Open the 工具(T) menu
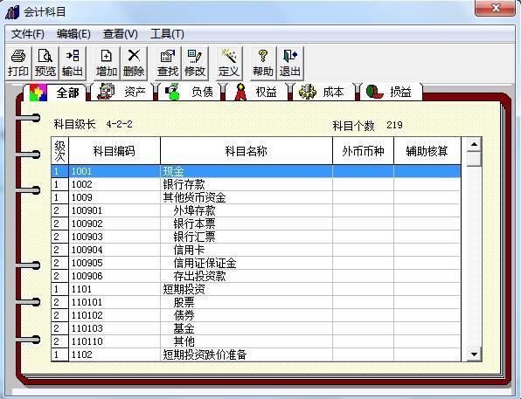 tap(167, 34)
